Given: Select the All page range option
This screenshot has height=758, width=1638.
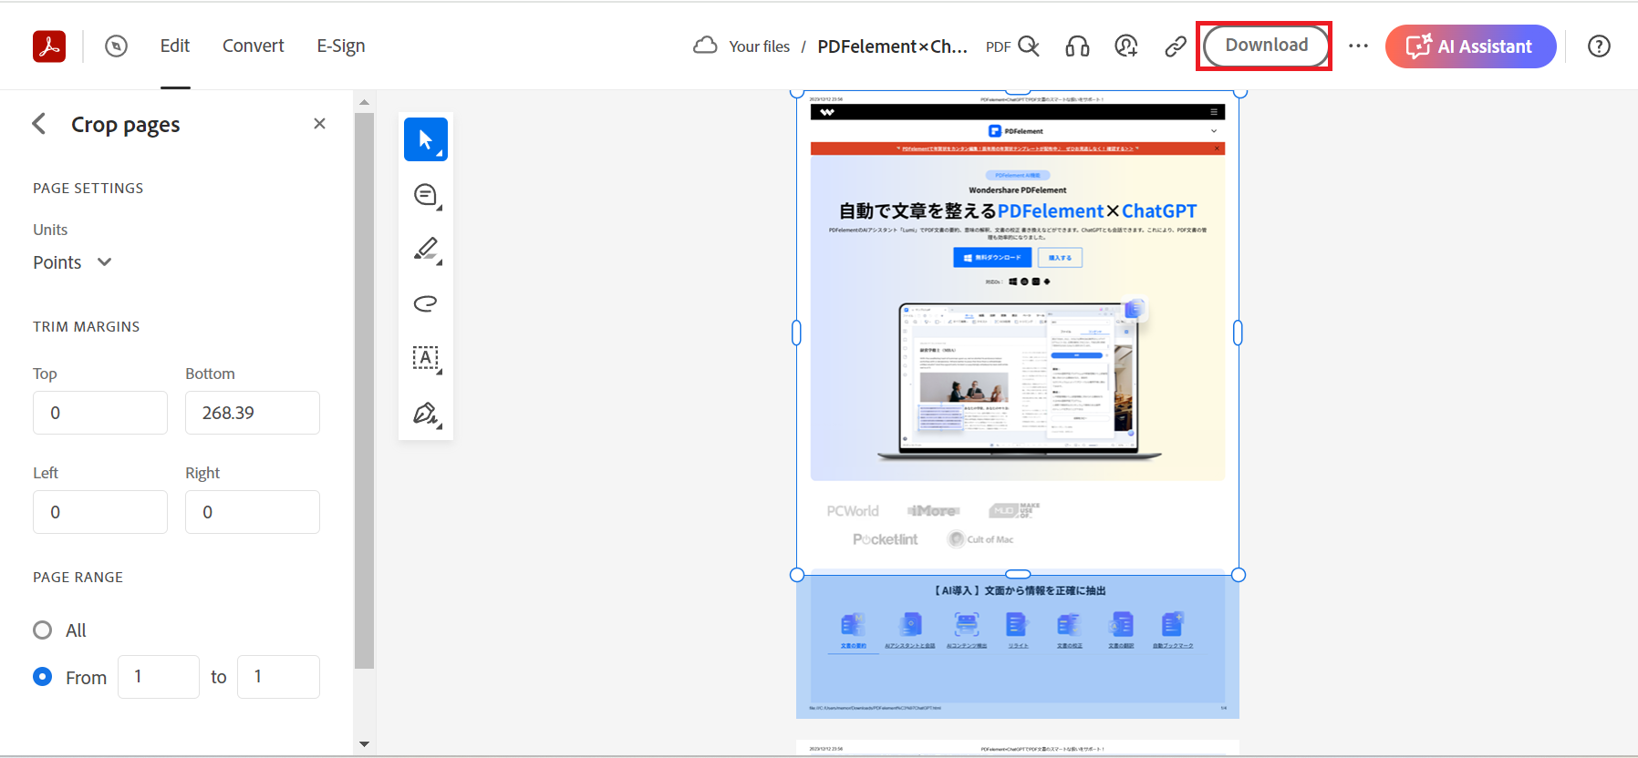Looking at the screenshot, I should (42, 630).
